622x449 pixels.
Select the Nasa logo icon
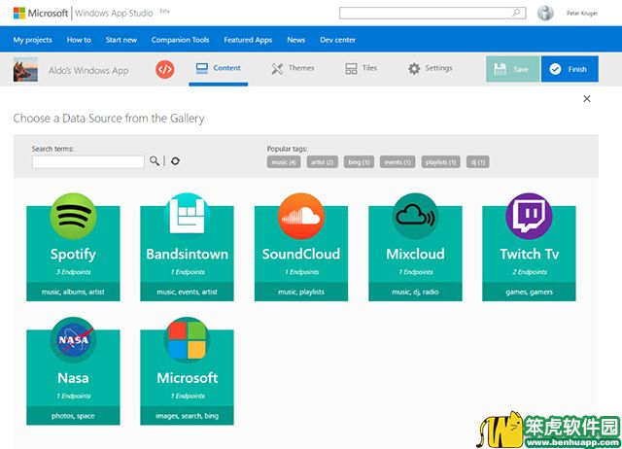tap(73, 340)
